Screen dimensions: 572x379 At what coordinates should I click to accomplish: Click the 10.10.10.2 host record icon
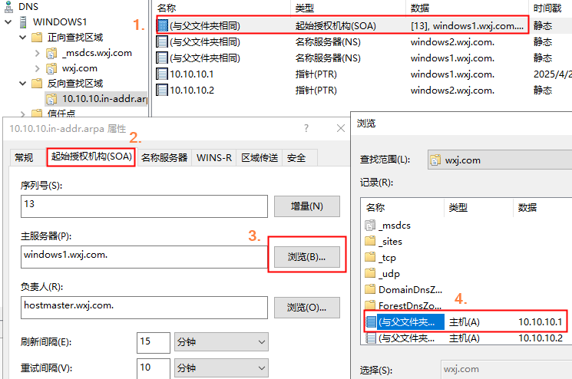[x=371, y=338]
